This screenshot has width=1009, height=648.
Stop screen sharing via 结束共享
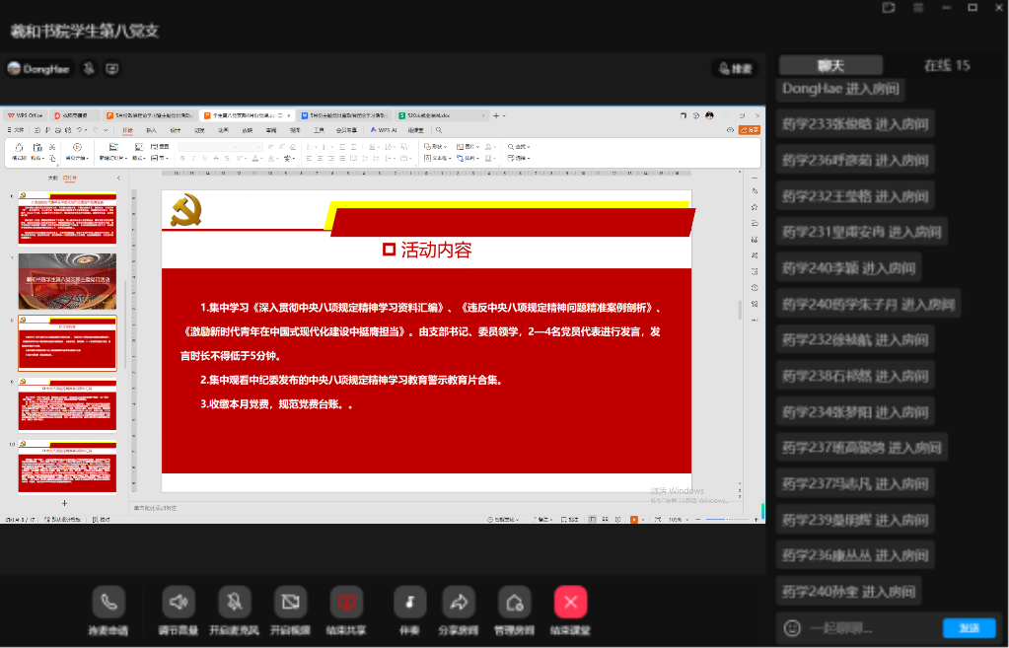click(x=346, y=602)
